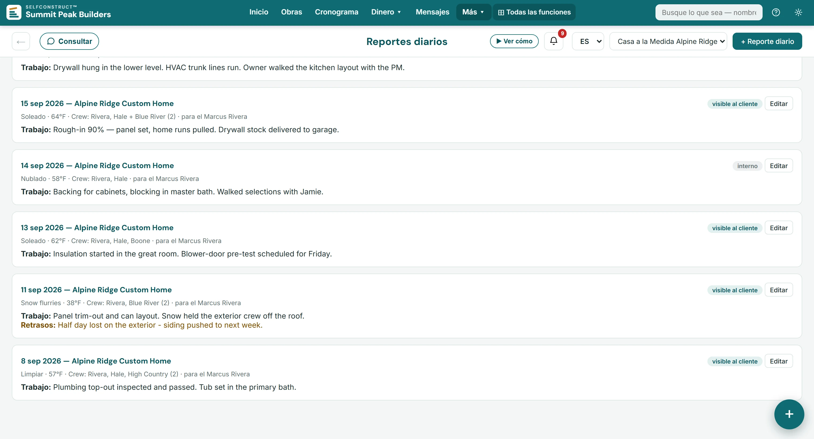Expand the Dinero dropdown menu
This screenshot has width=814, height=439.
tap(386, 12)
